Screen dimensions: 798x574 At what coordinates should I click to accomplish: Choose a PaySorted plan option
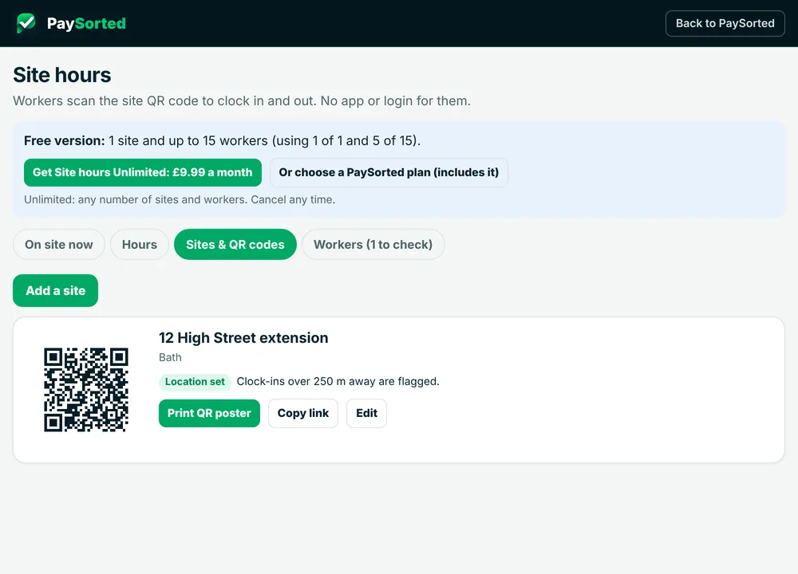(x=389, y=172)
